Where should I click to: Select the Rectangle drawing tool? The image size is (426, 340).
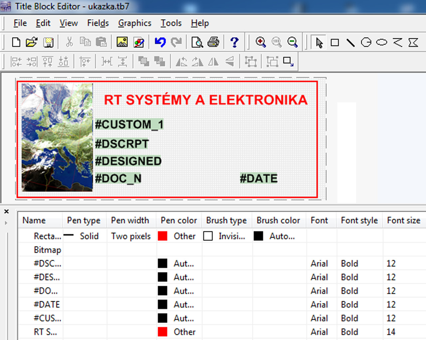335,43
